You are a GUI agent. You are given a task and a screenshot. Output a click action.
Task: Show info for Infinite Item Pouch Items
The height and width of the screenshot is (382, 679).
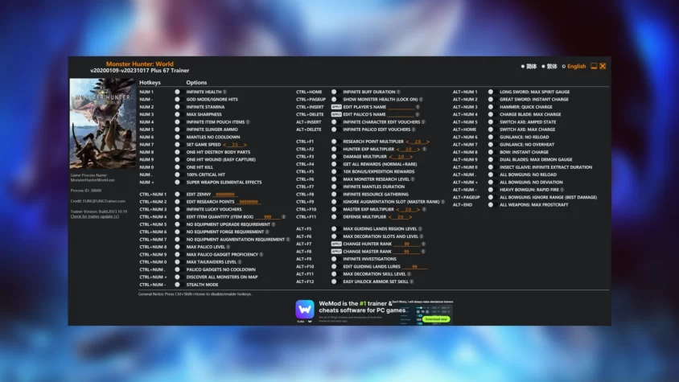pos(248,122)
